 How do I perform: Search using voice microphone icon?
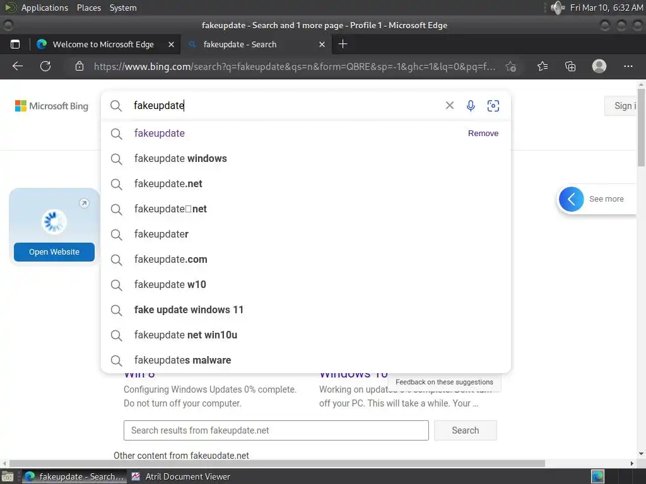tap(471, 106)
